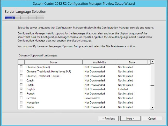Screen dimensions: 168x126
Task: Click the language list scrollbar thumb
Action: [152, 75]
